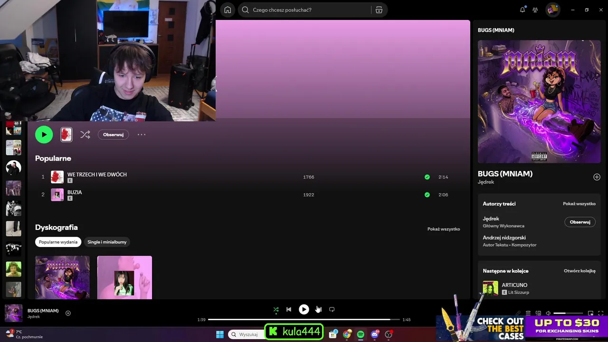Select the Single i minialbumy filter
The image size is (608, 342).
107,242
